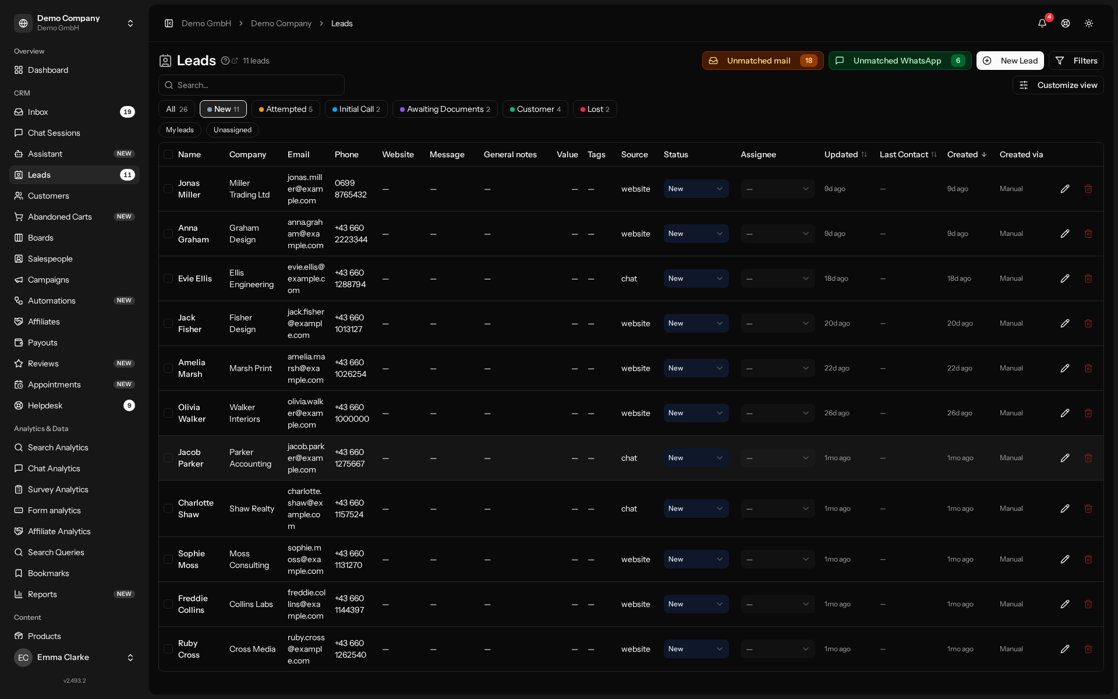This screenshot has height=699, width=1118.
Task: Check the Evie Ellis row checkbox
Action: pos(168,278)
